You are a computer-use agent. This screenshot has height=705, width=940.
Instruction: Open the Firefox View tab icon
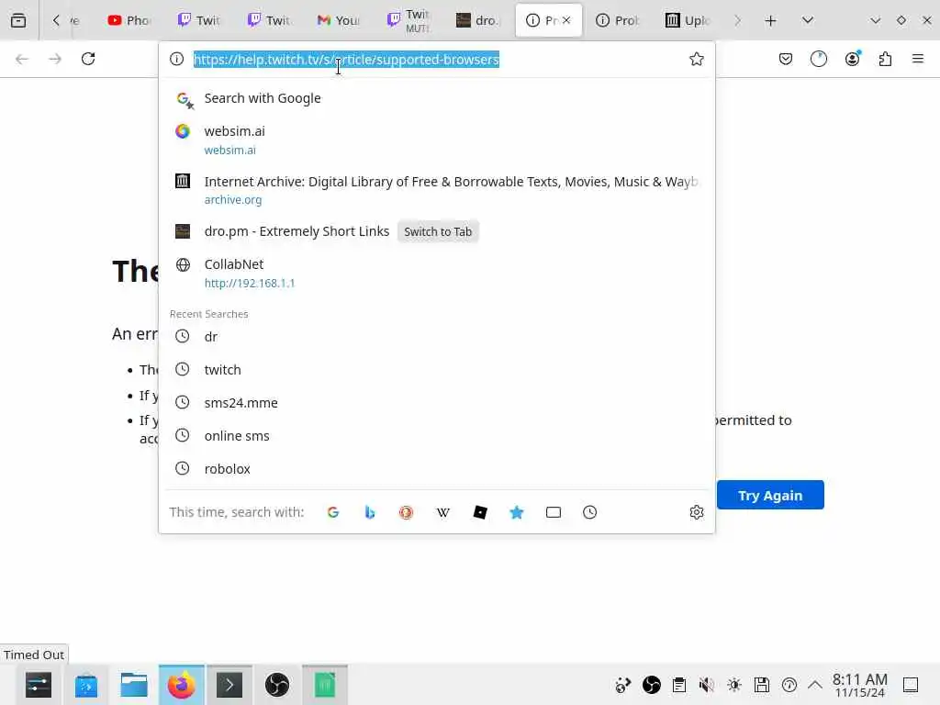point(18,20)
